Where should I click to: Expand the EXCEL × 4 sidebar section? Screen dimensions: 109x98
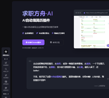click(x=6, y=94)
